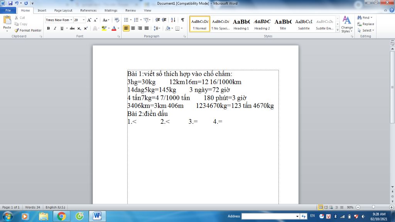395x222 pixels.
Task: Select Justify alignment
Action: 146,28
